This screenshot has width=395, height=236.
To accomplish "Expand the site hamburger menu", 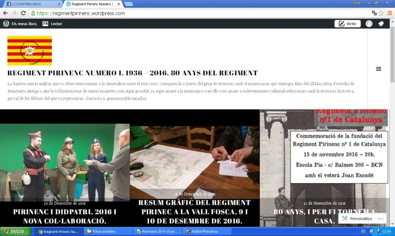I will (x=379, y=69).
